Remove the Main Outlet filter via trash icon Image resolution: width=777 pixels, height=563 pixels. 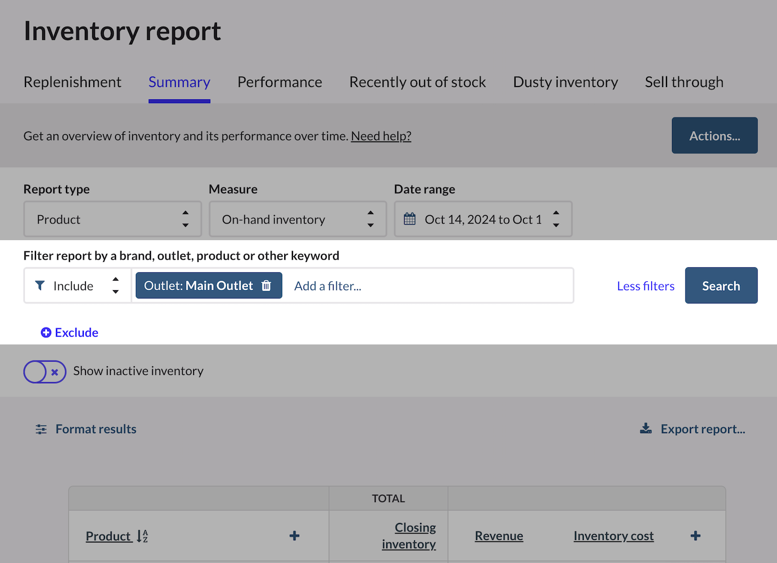266,286
